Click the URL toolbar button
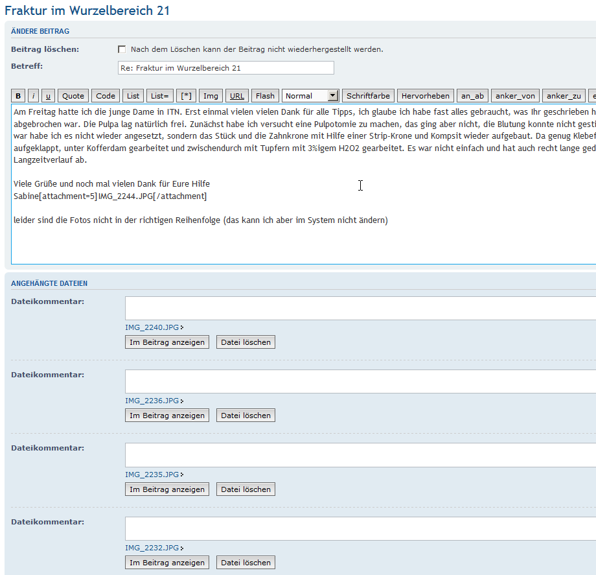Image resolution: width=596 pixels, height=575 pixels. coord(237,96)
